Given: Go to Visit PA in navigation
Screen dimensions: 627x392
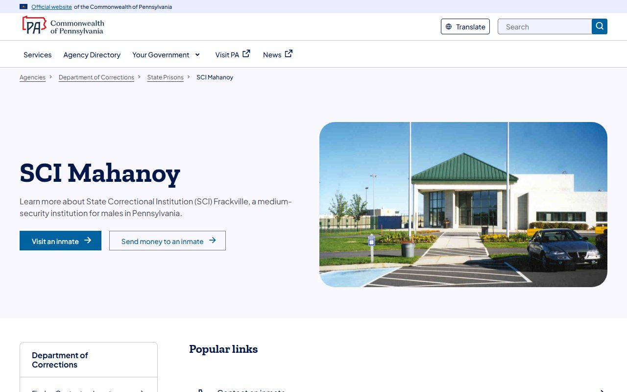Looking at the screenshot, I should coord(233,54).
